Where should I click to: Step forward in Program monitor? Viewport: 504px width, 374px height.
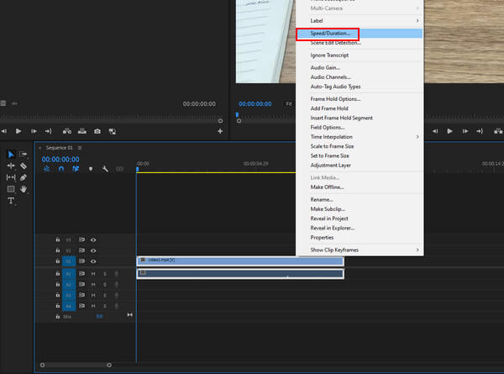pyautogui.click(x=465, y=131)
